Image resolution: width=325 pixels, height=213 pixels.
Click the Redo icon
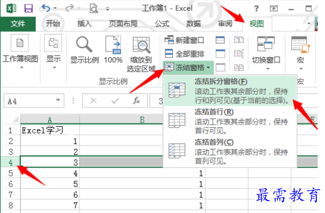(x=70, y=8)
